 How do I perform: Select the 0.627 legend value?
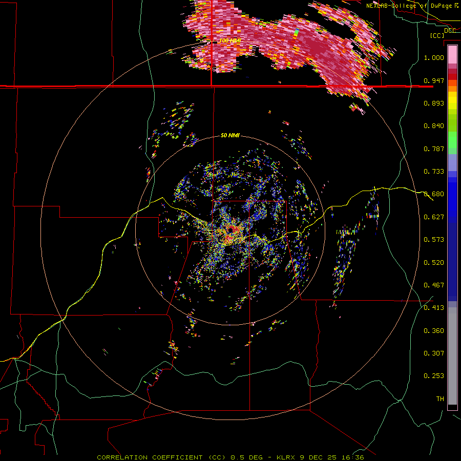point(434,217)
